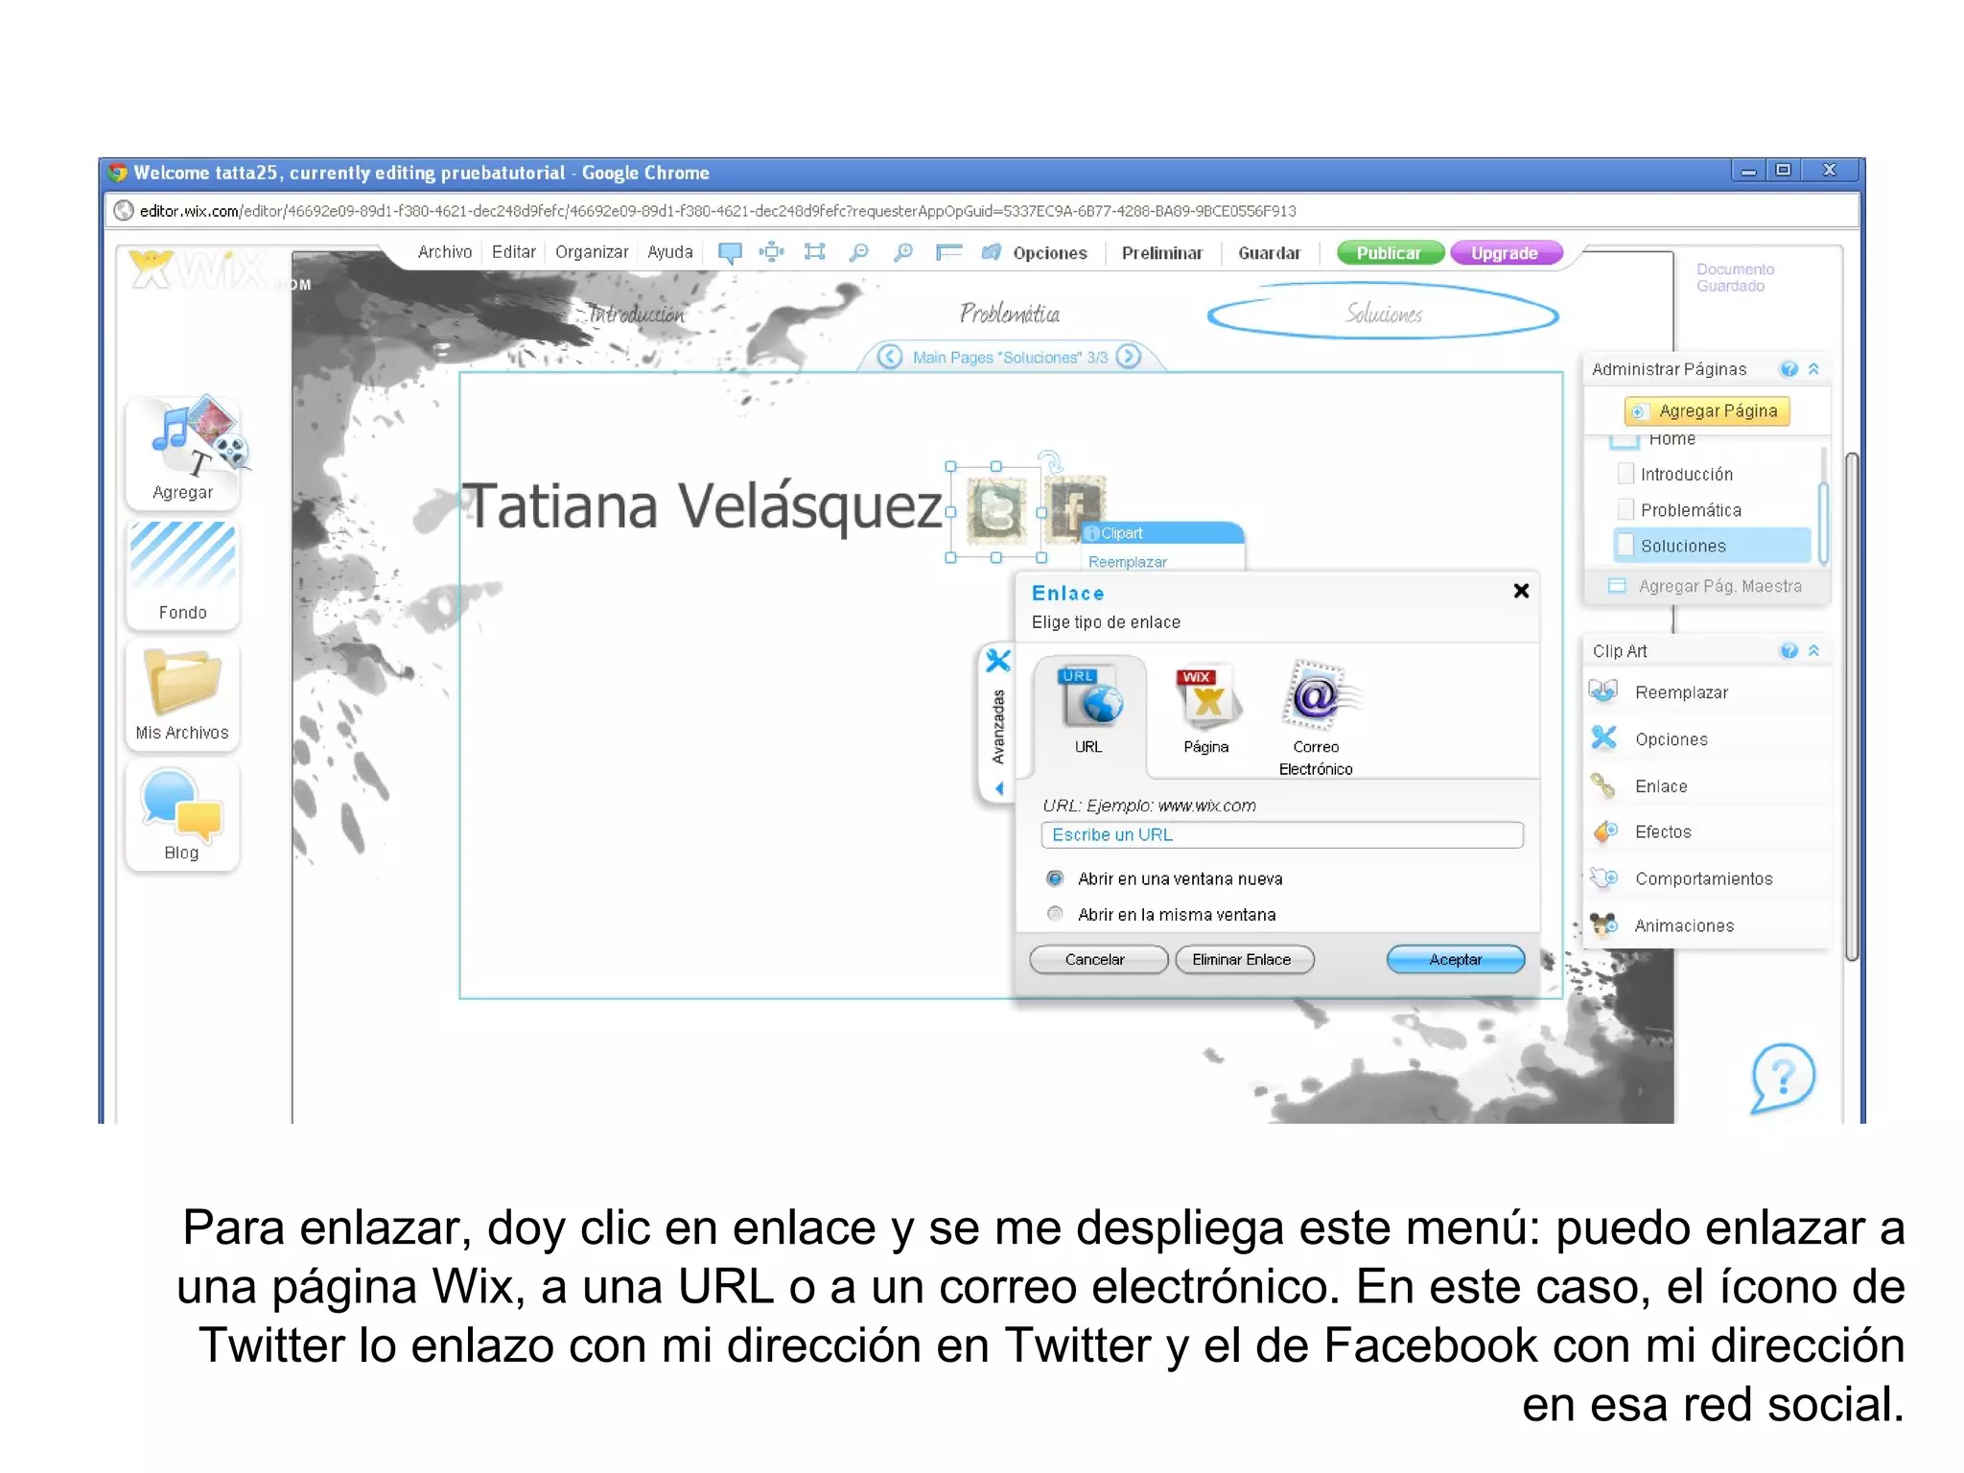
Task: Choose the URL link type
Action: click(x=1088, y=710)
